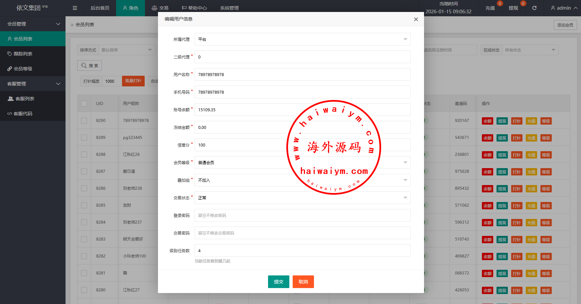Image resolution: width=581 pixels, height=304 pixels.
Task: Open 客服列表 in the sidebar
Action: click(25, 99)
